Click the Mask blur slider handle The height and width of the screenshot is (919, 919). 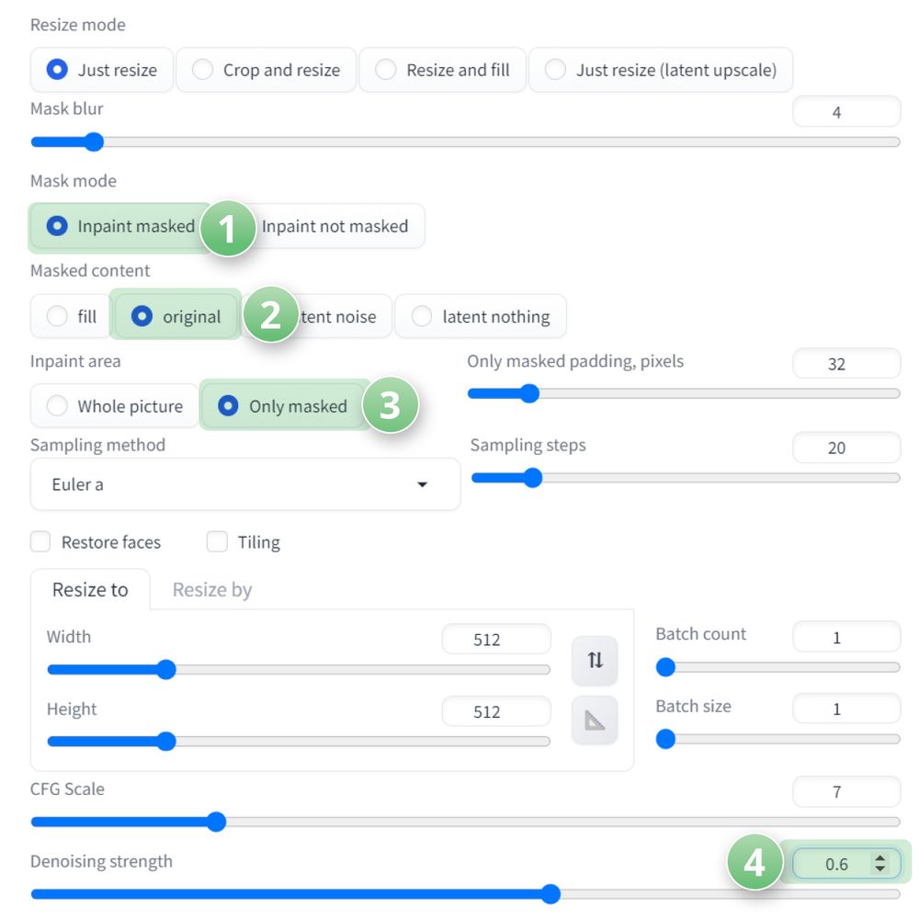93,142
